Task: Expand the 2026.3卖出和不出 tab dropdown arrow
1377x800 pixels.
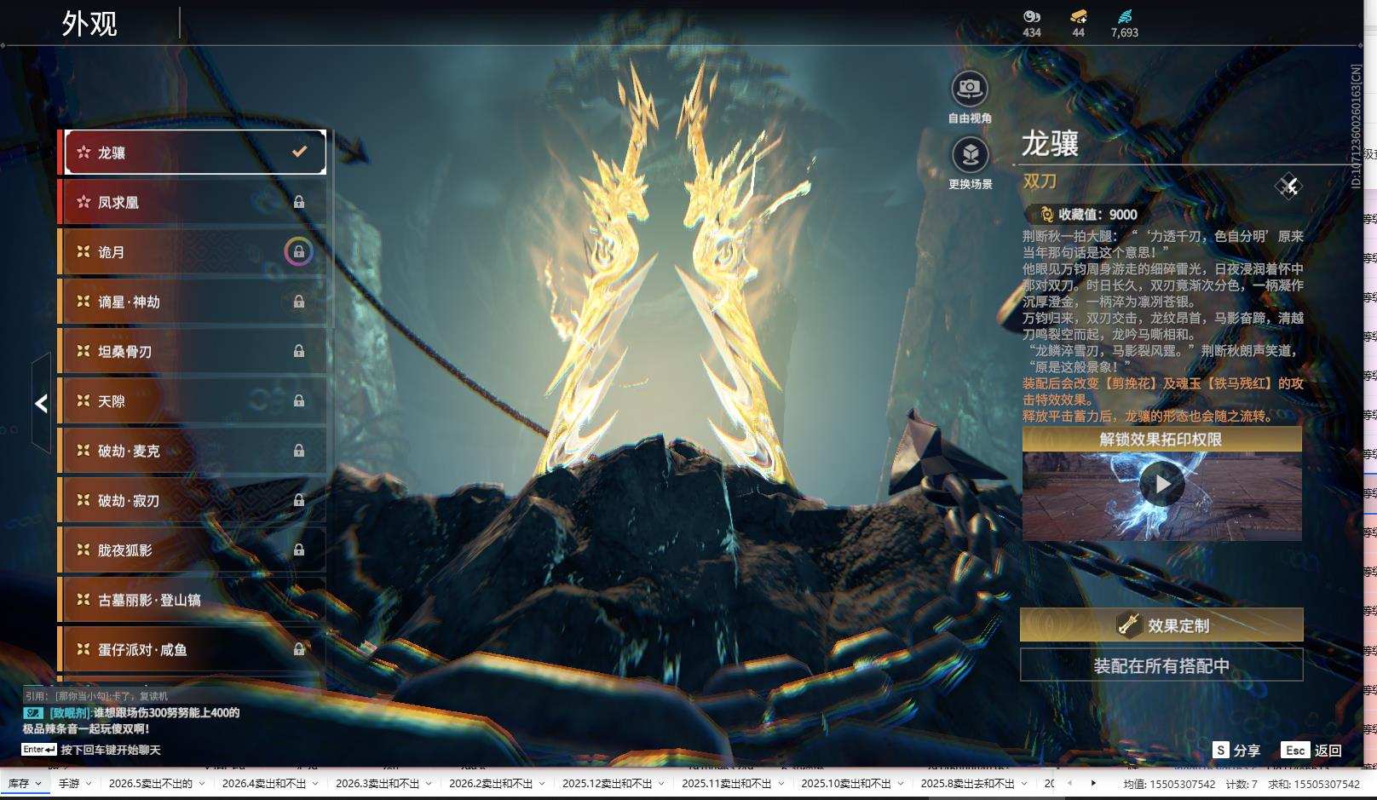Action: pyautogui.click(x=429, y=784)
